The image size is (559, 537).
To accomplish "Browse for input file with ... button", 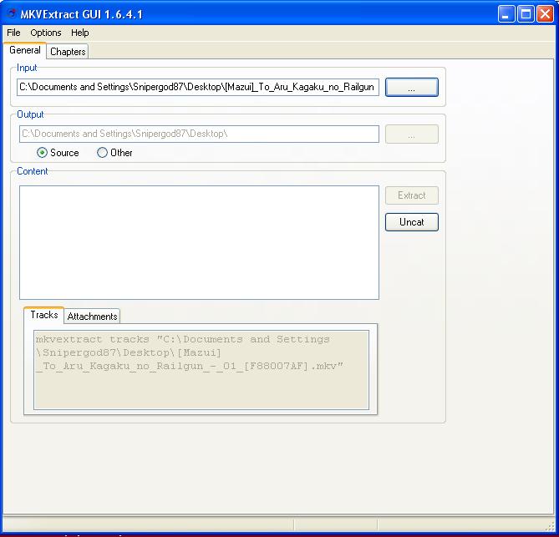I will [x=412, y=88].
